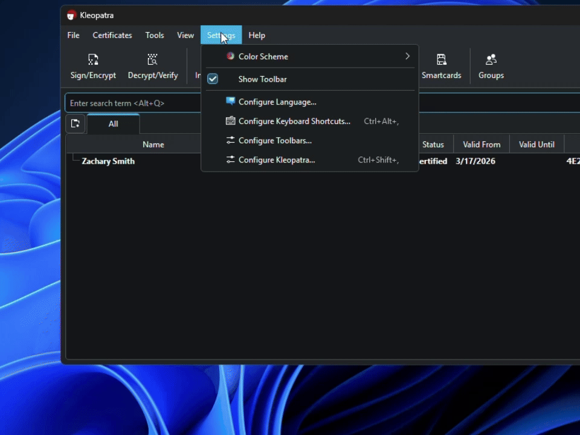
Task: Sort by the Name column header
Action: (153, 144)
